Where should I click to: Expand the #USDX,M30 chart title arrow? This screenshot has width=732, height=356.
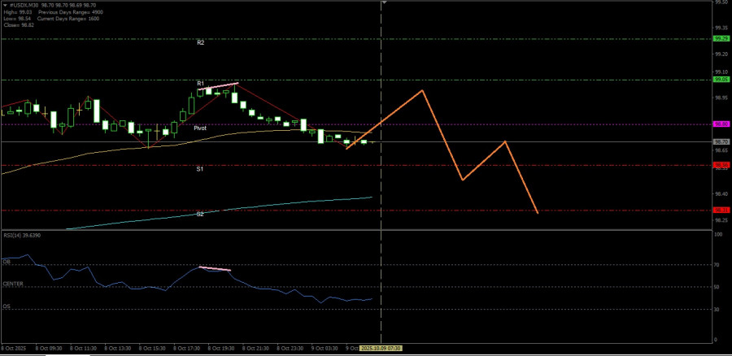3,5
